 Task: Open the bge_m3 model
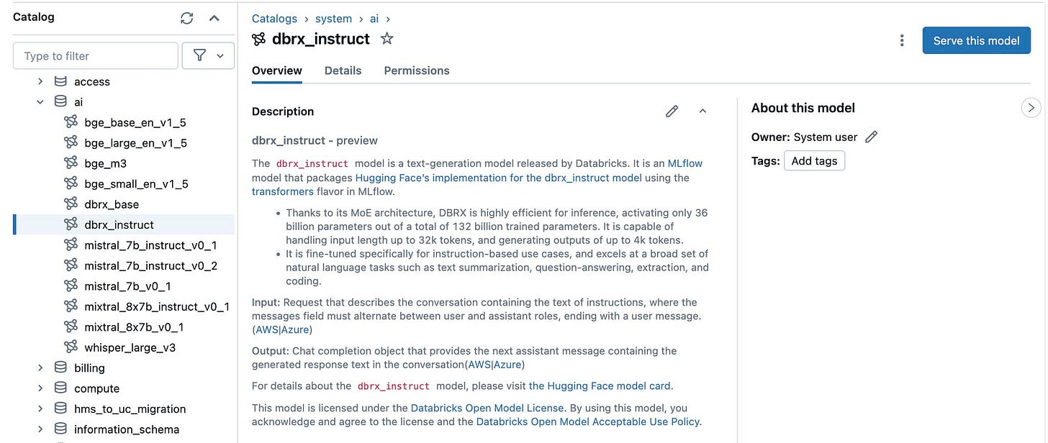106,163
